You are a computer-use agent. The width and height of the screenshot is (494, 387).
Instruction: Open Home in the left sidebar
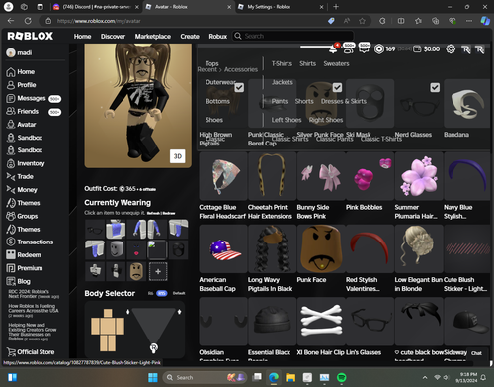(21, 72)
